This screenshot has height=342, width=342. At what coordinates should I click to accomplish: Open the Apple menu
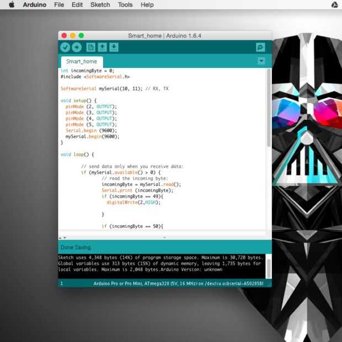[12, 4]
